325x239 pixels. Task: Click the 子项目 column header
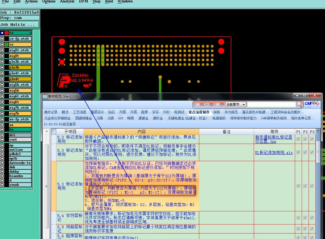point(70,132)
